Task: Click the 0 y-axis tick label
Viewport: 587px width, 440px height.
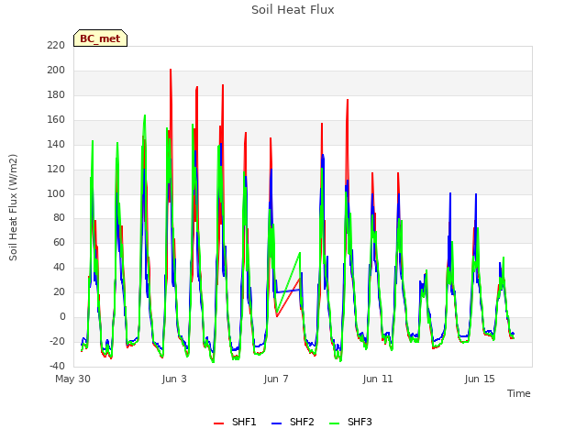Action: (x=62, y=317)
